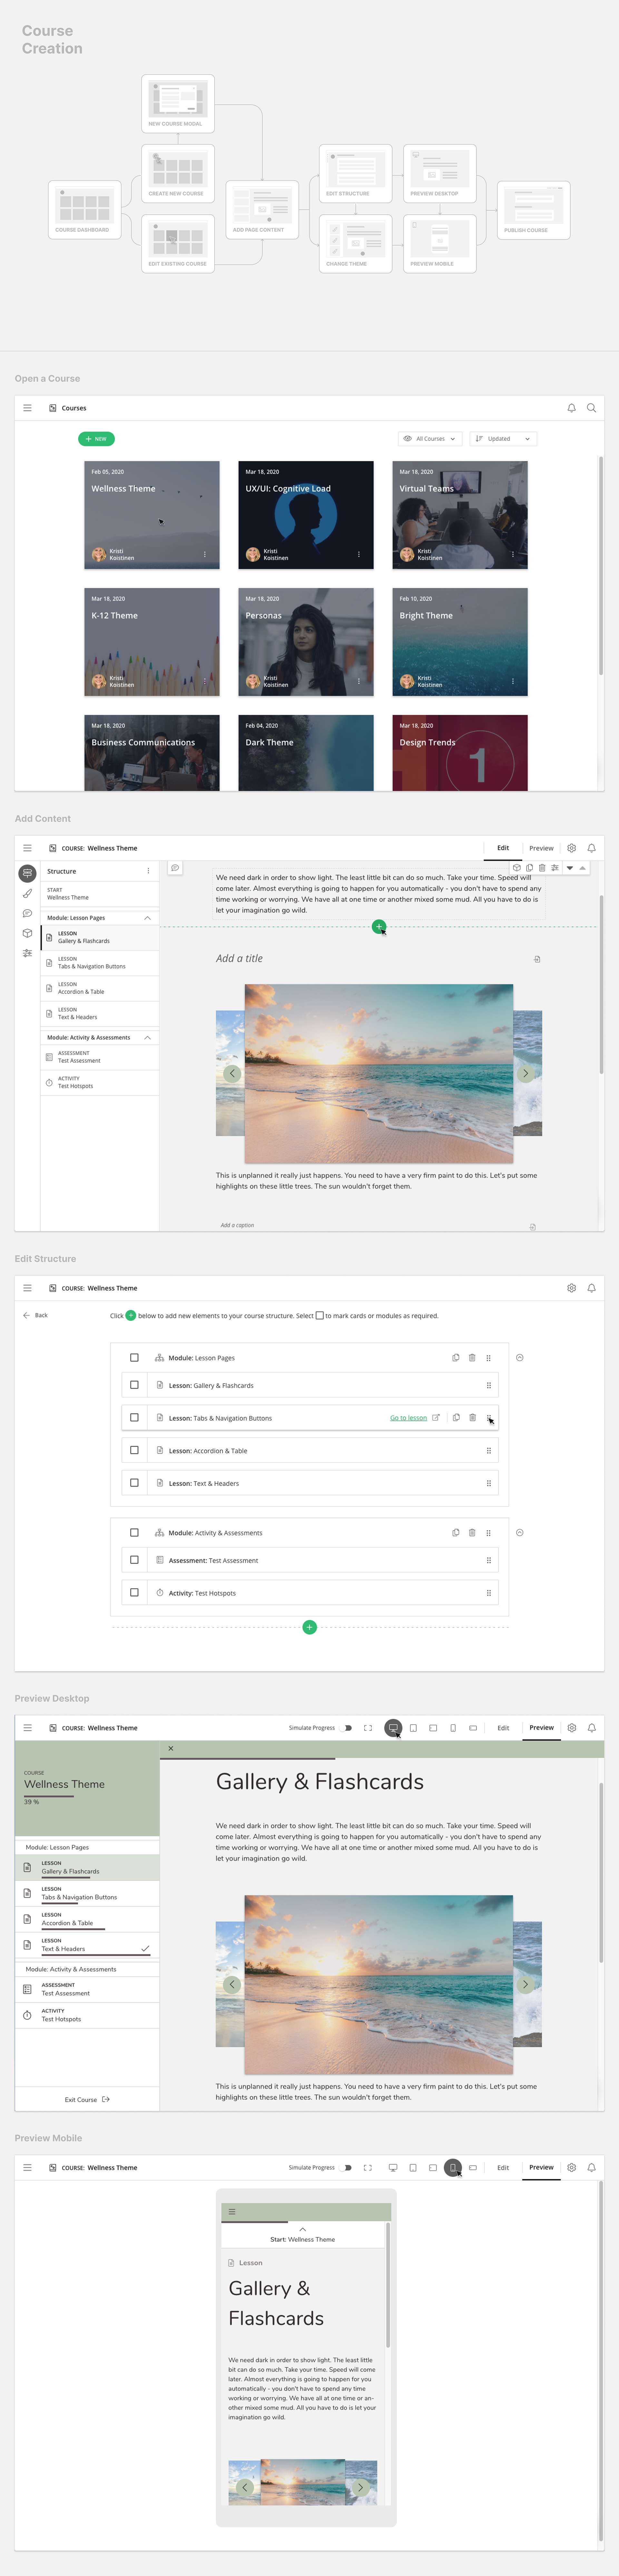The width and height of the screenshot is (619, 2576).
Task: Click fullscreen icon in Preview Desktop toolbar
Action: pyautogui.click(x=368, y=1728)
